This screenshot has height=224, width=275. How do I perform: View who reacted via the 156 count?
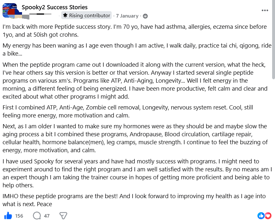pyautogui.click(x=19, y=216)
